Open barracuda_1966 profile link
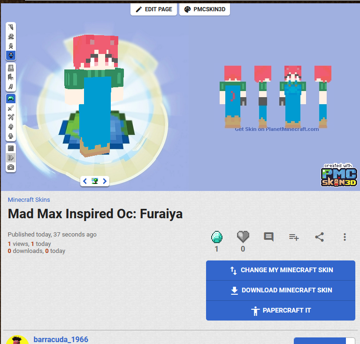 [61, 339]
